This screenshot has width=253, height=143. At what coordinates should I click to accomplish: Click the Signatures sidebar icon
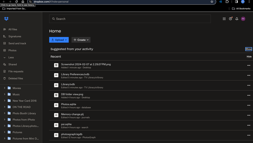coord(4,36)
